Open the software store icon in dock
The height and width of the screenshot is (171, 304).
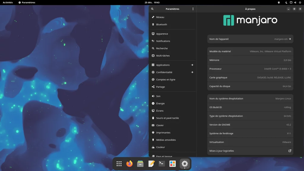[x=172, y=164]
